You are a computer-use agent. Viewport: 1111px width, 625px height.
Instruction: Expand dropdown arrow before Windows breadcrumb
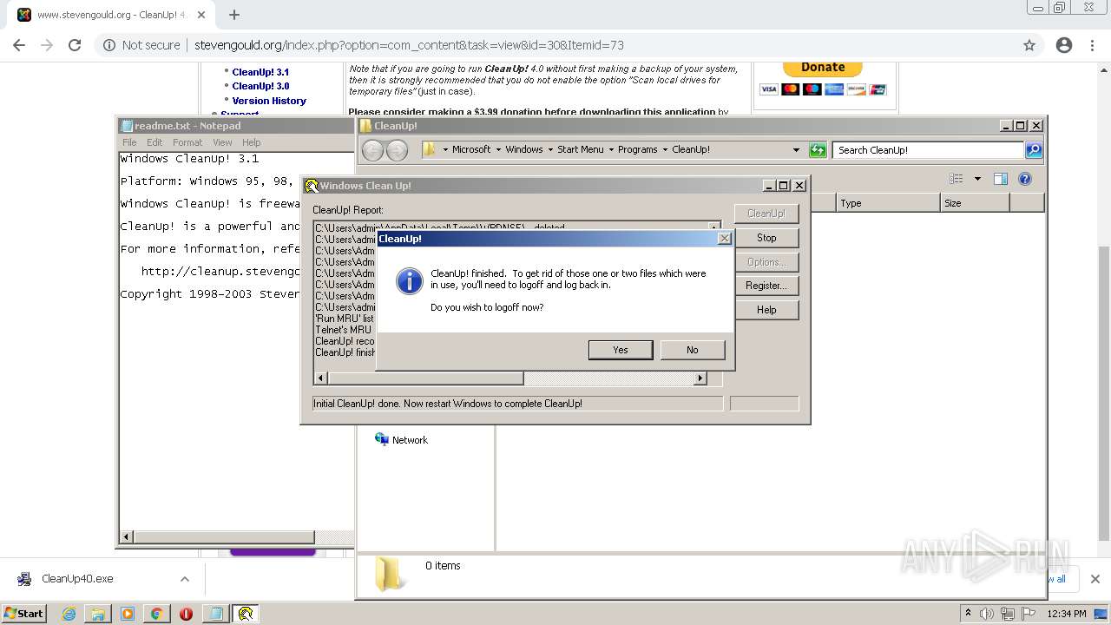(x=499, y=150)
